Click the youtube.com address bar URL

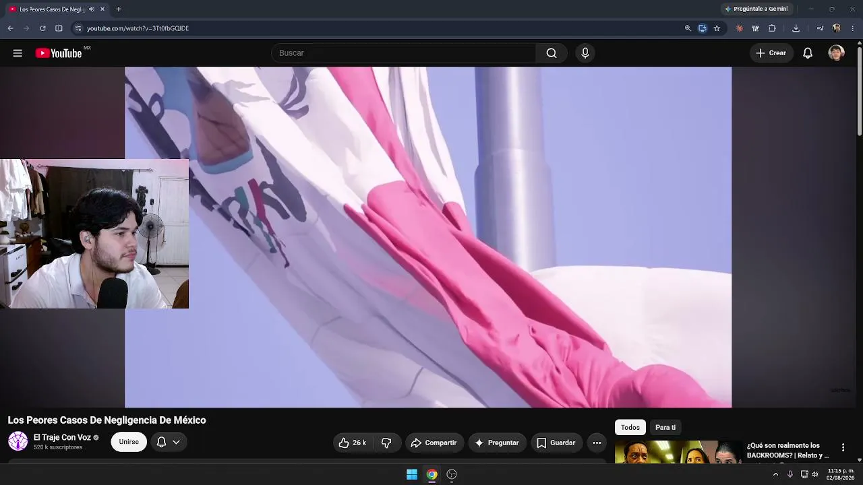click(138, 28)
